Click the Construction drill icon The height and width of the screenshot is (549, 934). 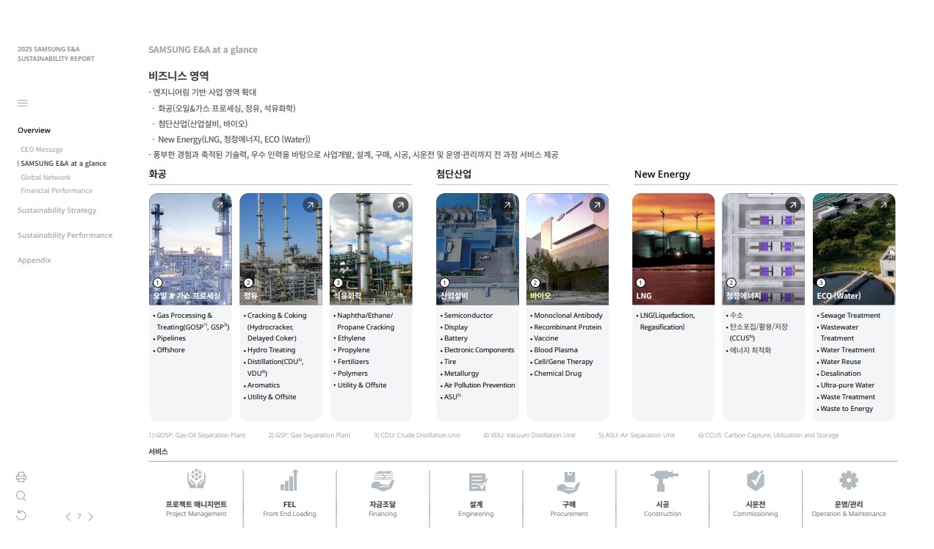point(664,481)
